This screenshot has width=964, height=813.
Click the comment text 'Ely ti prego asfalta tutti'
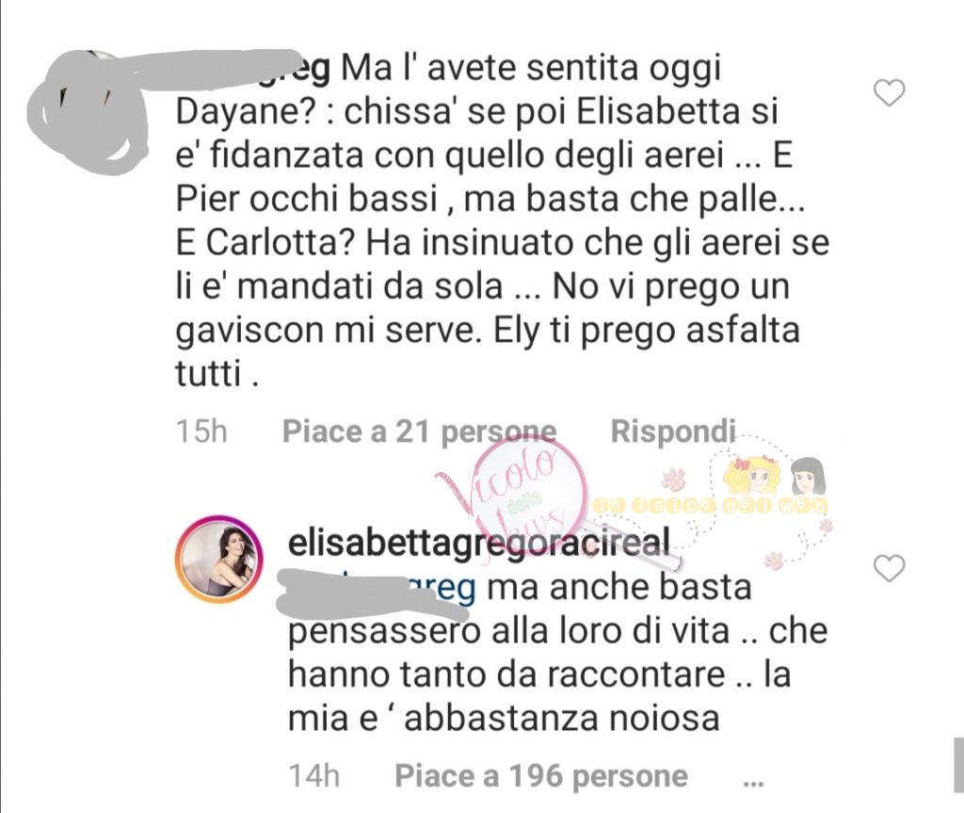488,351
